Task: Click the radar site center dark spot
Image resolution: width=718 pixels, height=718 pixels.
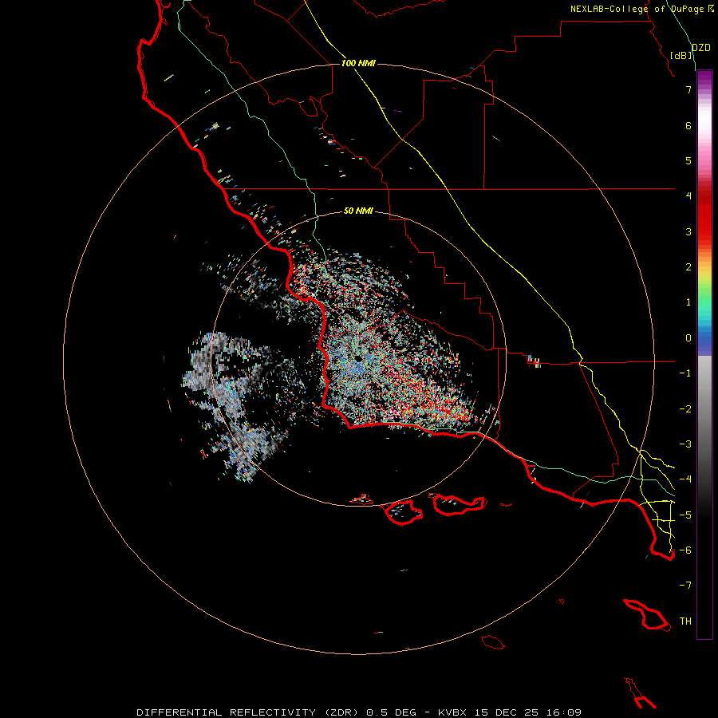Action: (x=357, y=358)
